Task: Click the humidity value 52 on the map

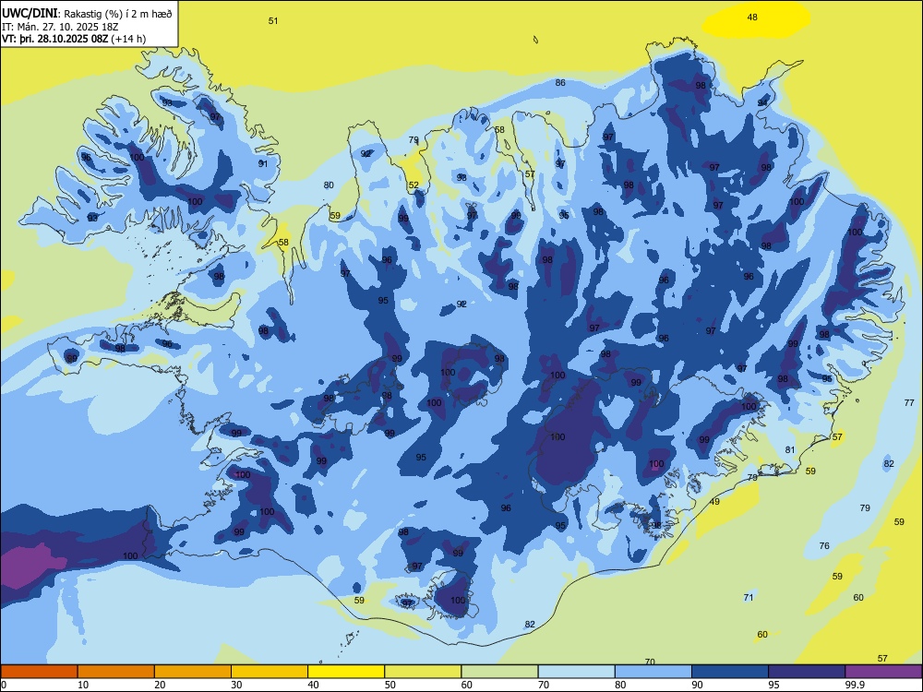Action: point(414,185)
